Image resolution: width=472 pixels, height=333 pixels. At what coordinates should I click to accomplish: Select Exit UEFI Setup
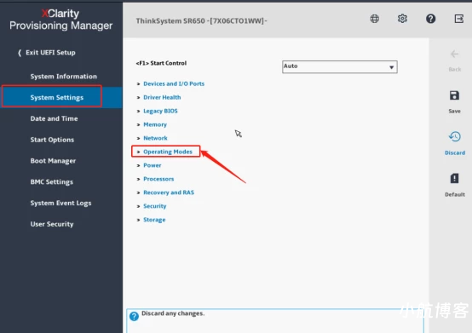coord(46,53)
